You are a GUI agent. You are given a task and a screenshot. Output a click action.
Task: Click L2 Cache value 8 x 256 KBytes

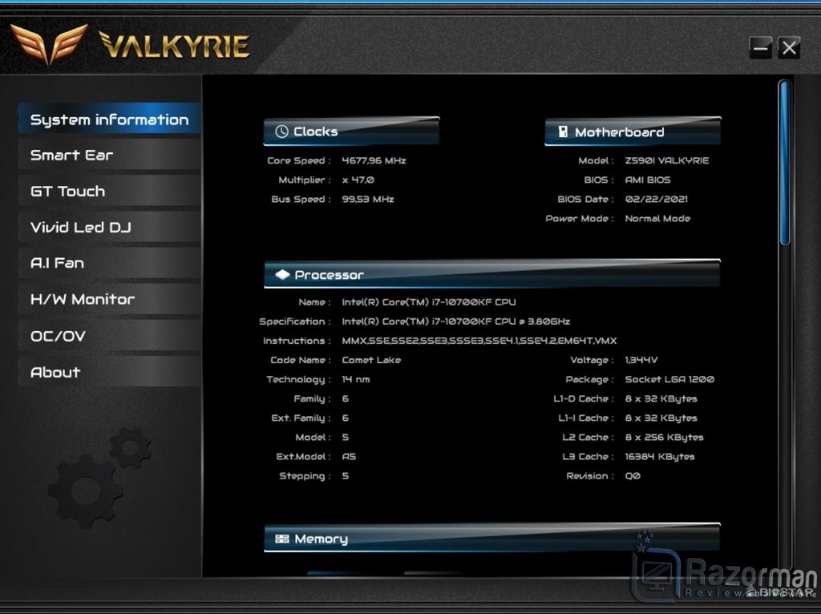pos(664,438)
